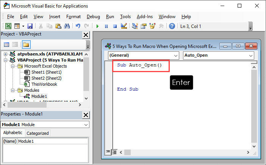The width and height of the screenshot is (266, 165).
Task: Open the File menu
Action: point(11,17)
